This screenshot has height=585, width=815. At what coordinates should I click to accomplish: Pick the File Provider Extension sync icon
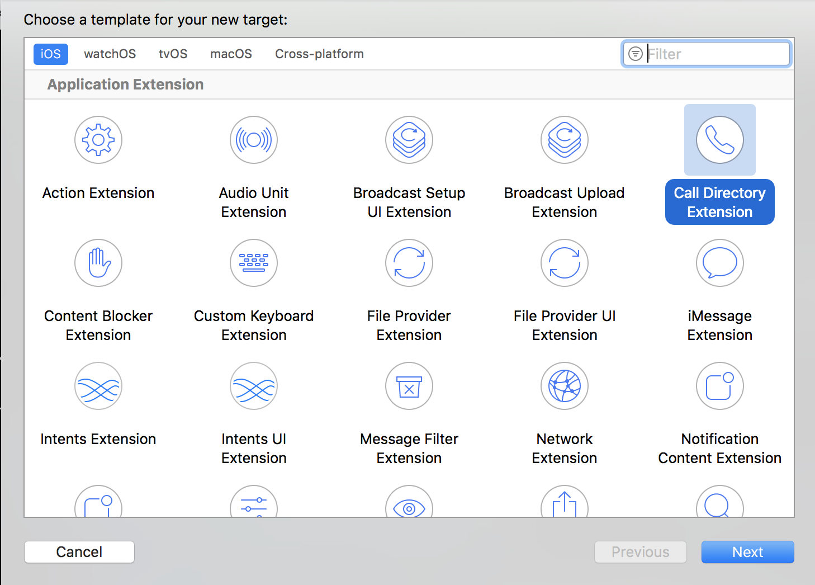click(x=409, y=263)
